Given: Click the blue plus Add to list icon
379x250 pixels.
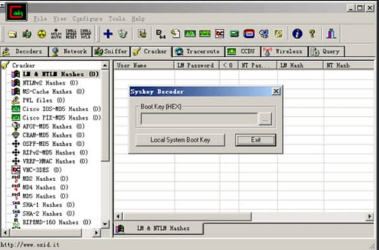Looking at the screenshot, I should click(108, 34).
